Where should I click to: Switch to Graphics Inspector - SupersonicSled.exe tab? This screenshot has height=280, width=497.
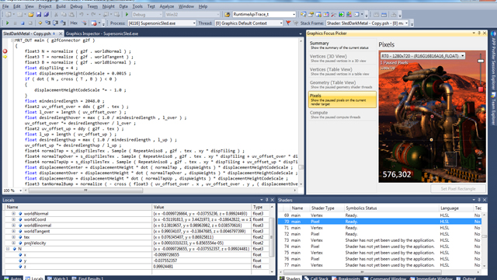[x=102, y=33]
